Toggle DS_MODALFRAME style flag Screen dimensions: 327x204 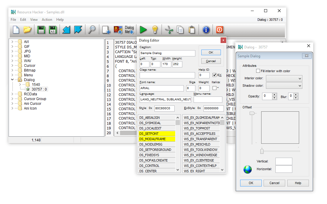click(157, 139)
